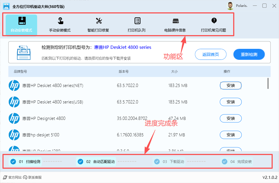The image size is (279, 183).
Task: Click the driver list vertical scrollbar
Action: coord(268,83)
